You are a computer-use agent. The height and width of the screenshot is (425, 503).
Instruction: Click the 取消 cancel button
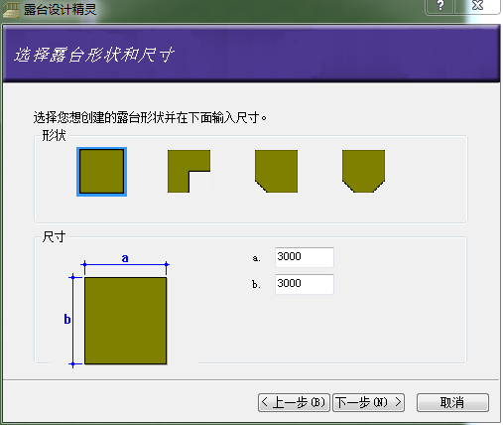tap(452, 402)
